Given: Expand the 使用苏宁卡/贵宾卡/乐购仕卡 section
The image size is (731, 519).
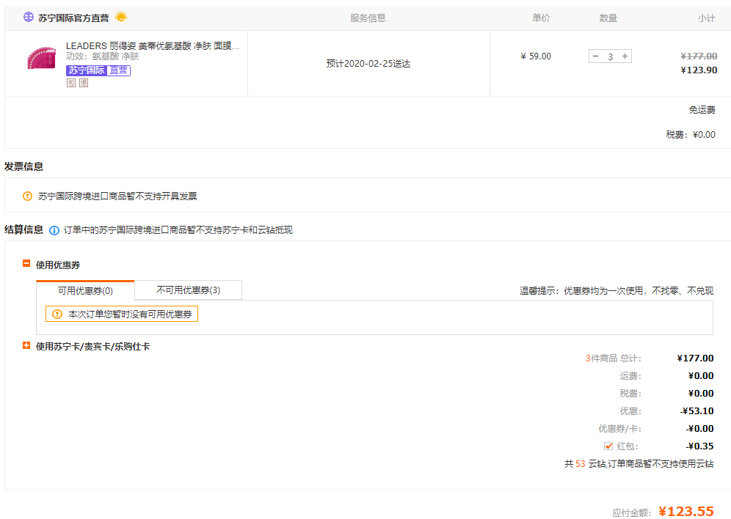Looking at the screenshot, I should pyautogui.click(x=26, y=345).
